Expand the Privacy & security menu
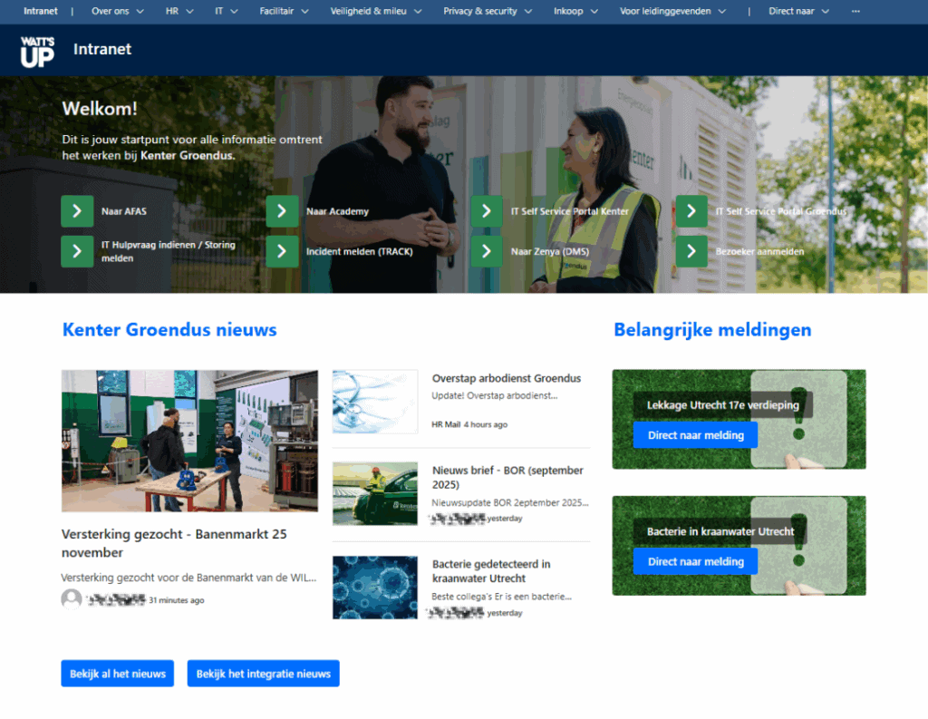This screenshot has width=928, height=719. click(488, 11)
